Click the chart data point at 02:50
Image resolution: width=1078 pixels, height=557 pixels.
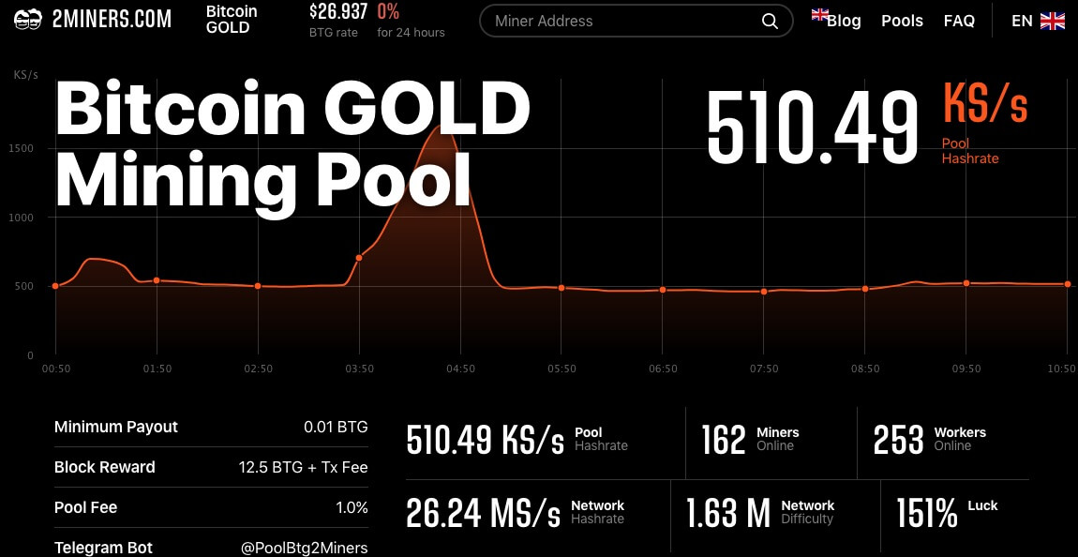point(258,286)
